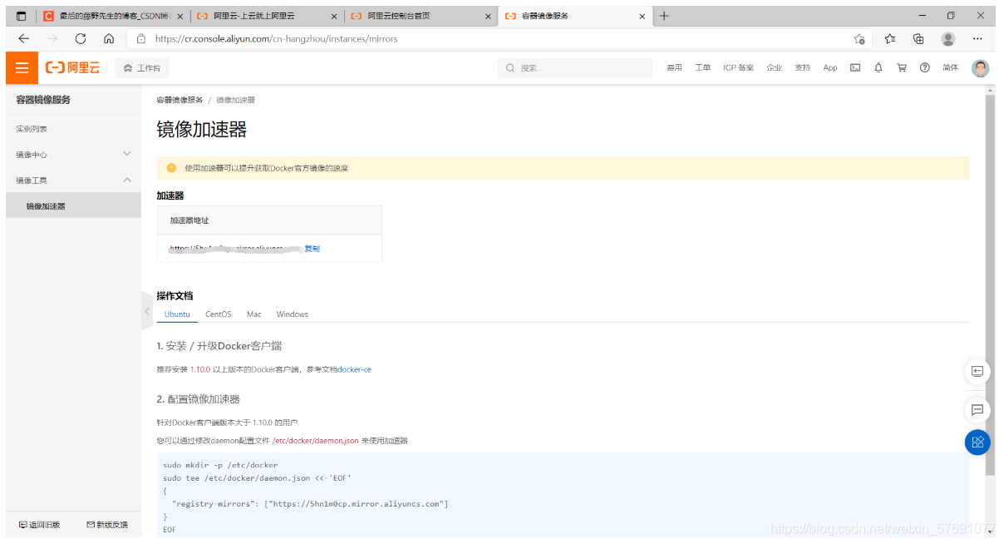Open 费用 in the top navigation
This screenshot has width=1004, height=544.
point(674,68)
